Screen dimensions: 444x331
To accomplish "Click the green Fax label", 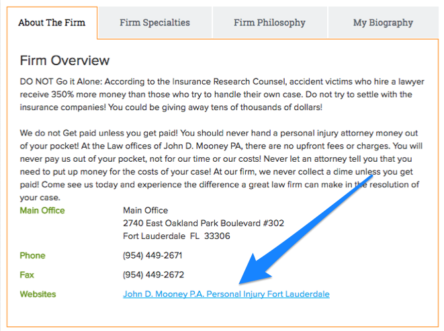I will point(28,275).
